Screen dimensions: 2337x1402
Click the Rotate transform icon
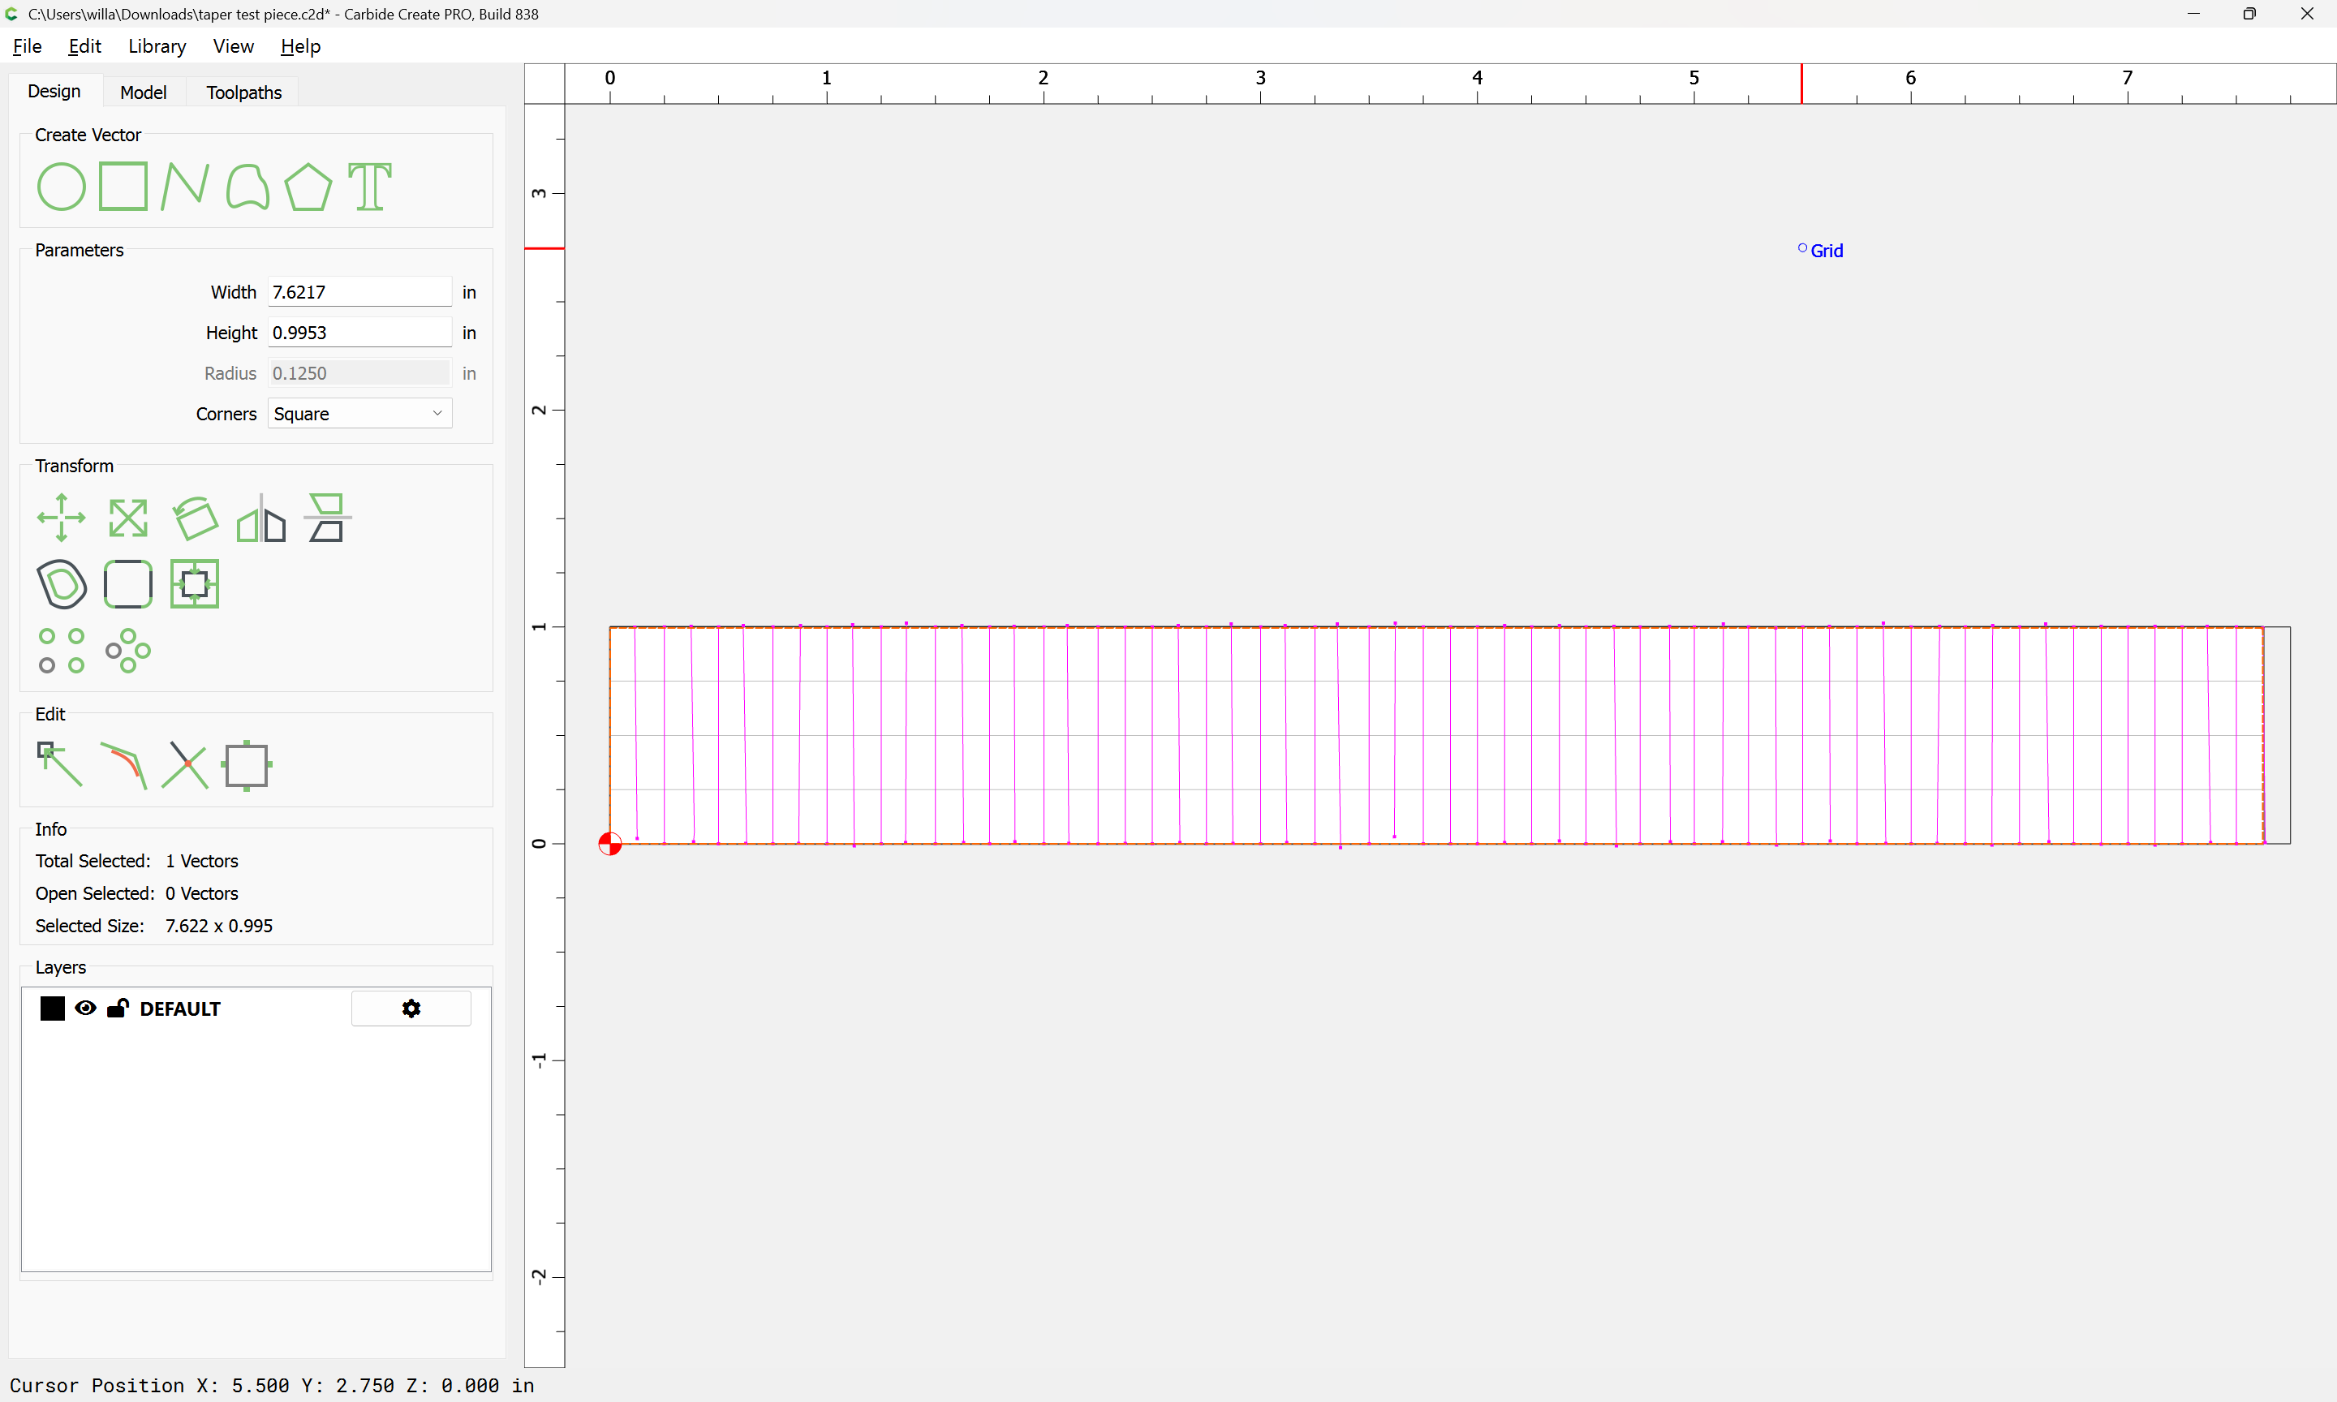pos(195,518)
